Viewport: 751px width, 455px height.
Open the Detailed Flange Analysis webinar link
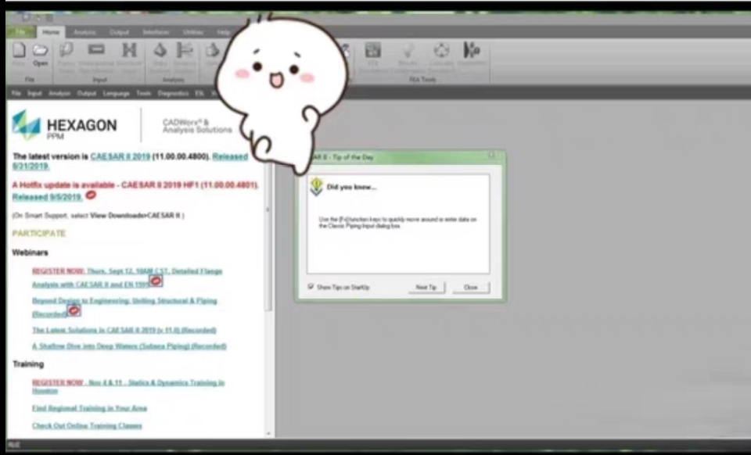tap(127, 278)
